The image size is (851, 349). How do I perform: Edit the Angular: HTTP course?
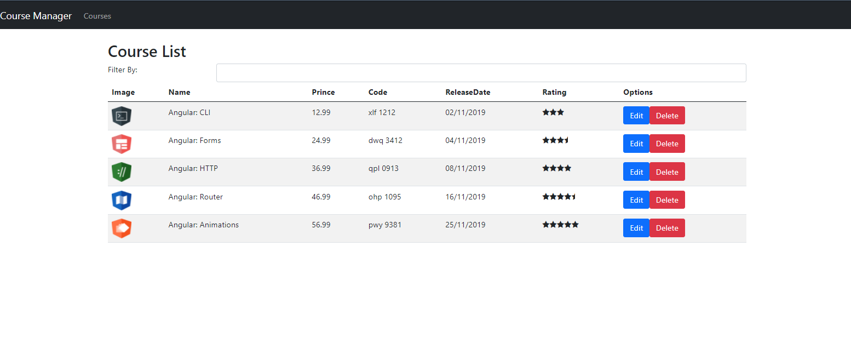[636, 171]
